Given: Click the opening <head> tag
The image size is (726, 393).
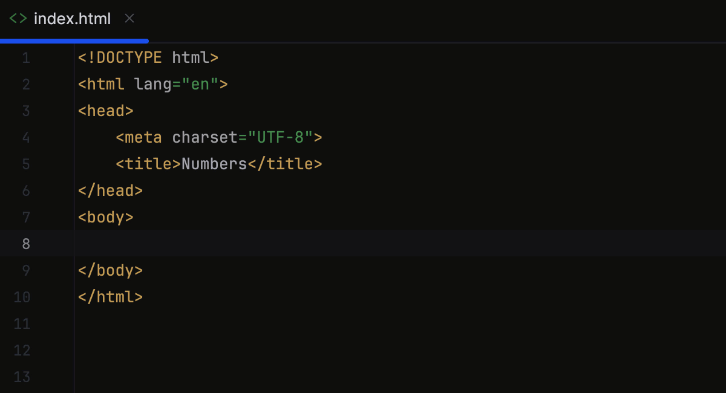Looking at the screenshot, I should [x=105, y=111].
